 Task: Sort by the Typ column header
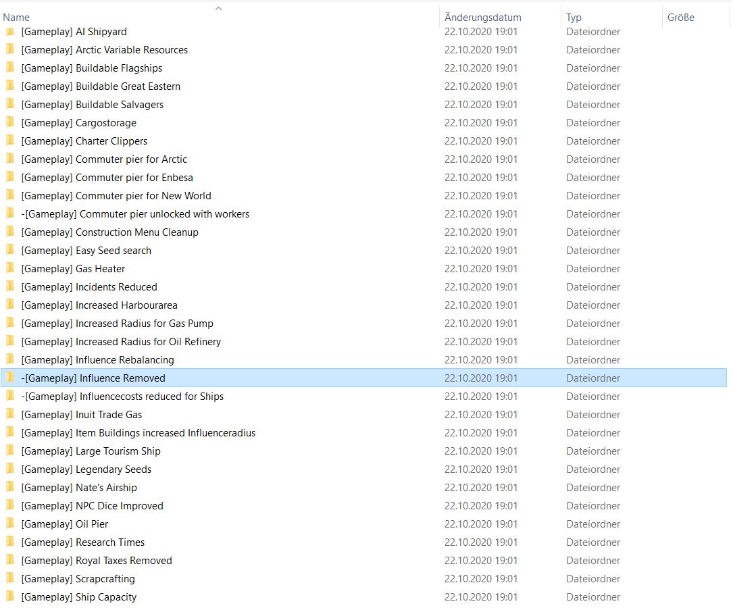tap(574, 18)
